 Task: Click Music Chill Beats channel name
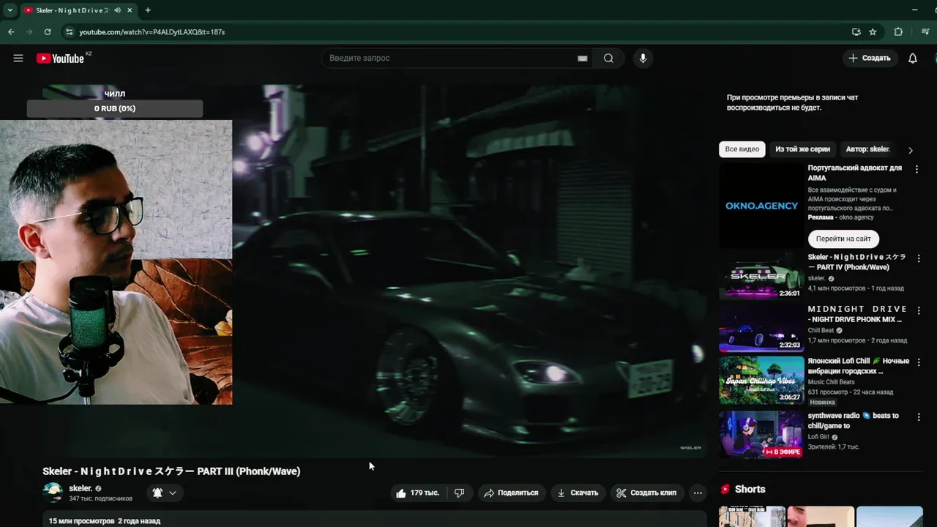pos(831,382)
